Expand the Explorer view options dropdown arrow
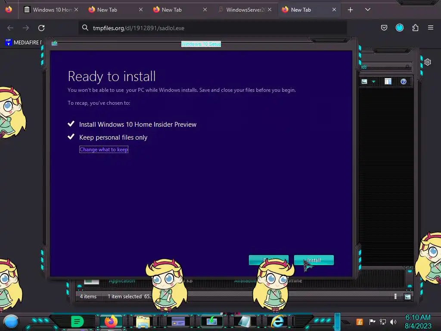Viewport: 441px width, 331px height. [373, 81]
